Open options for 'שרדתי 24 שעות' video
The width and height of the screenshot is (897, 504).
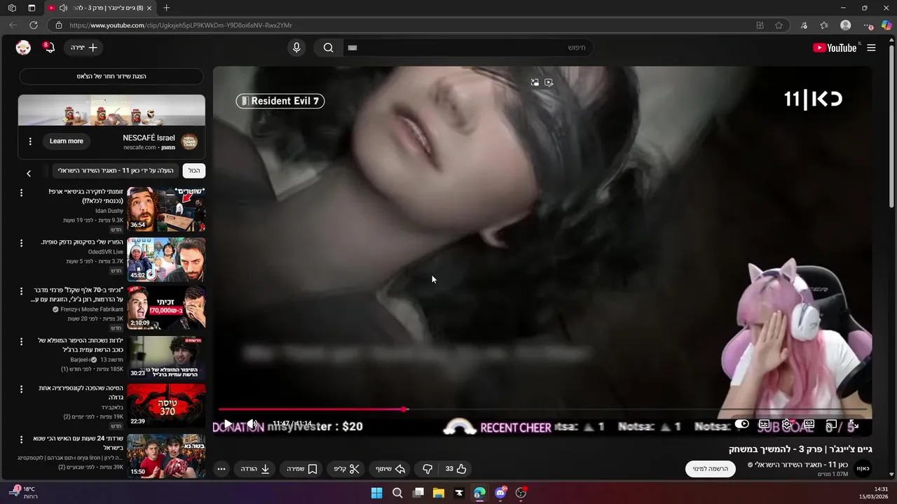tap(21, 440)
